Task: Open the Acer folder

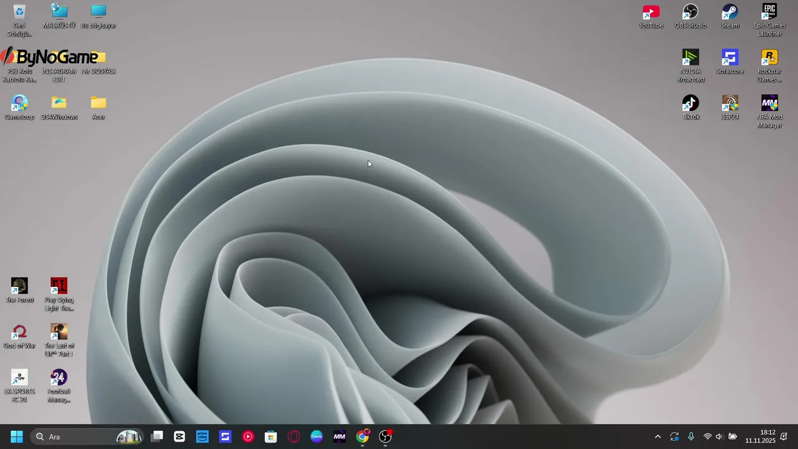Action: 99,107
